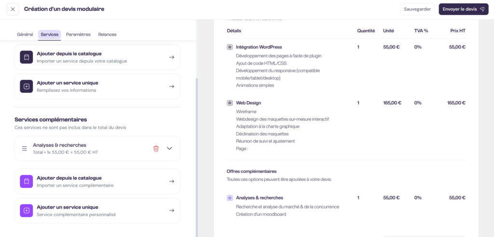Click the Prix HT column header
Image resolution: width=494 pixels, height=237 pixels.
point(458,31)
